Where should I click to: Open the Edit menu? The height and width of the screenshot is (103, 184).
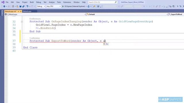[x=12, y=2]
